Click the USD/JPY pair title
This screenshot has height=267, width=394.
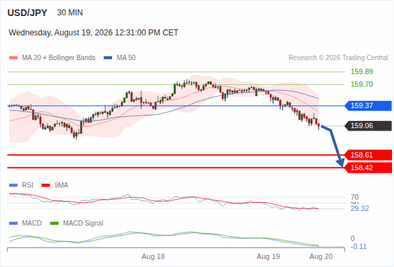[x=27, y=13]
